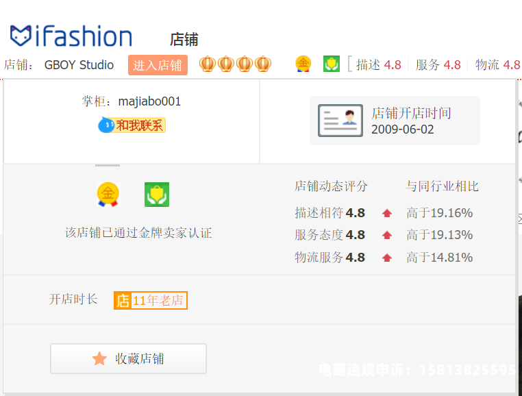
Task: Open the 店铺 tab next to the logo
Action: pos(184,40)
